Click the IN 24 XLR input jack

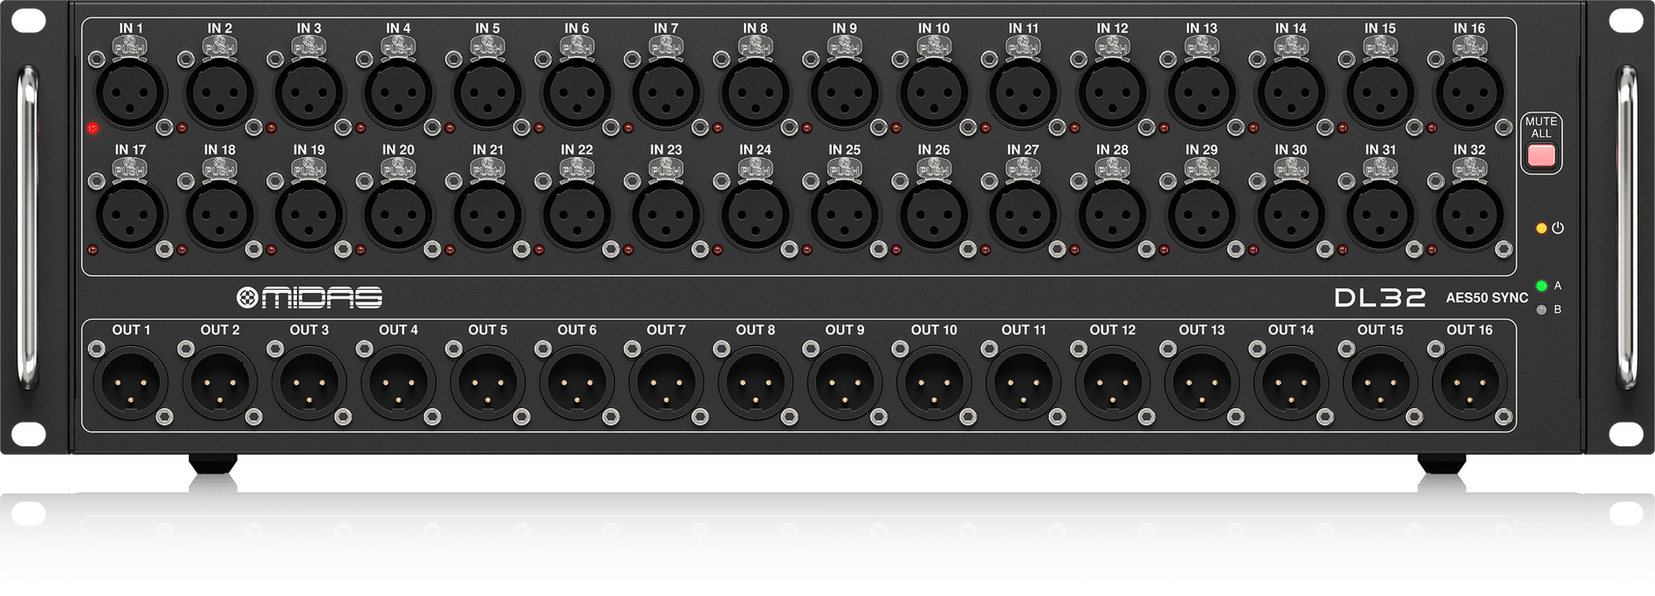coord(756,214)
